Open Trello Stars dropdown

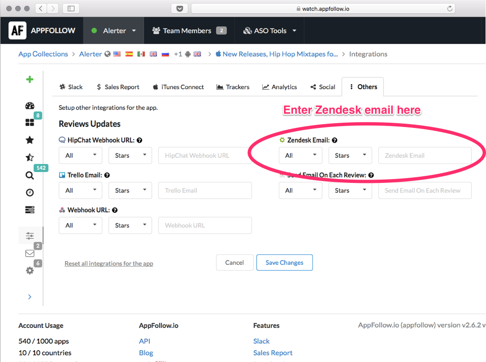(130, 190)
